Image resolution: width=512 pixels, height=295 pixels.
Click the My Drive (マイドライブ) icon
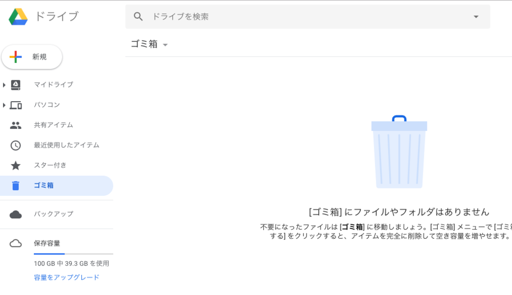click(x=16, y=85)
